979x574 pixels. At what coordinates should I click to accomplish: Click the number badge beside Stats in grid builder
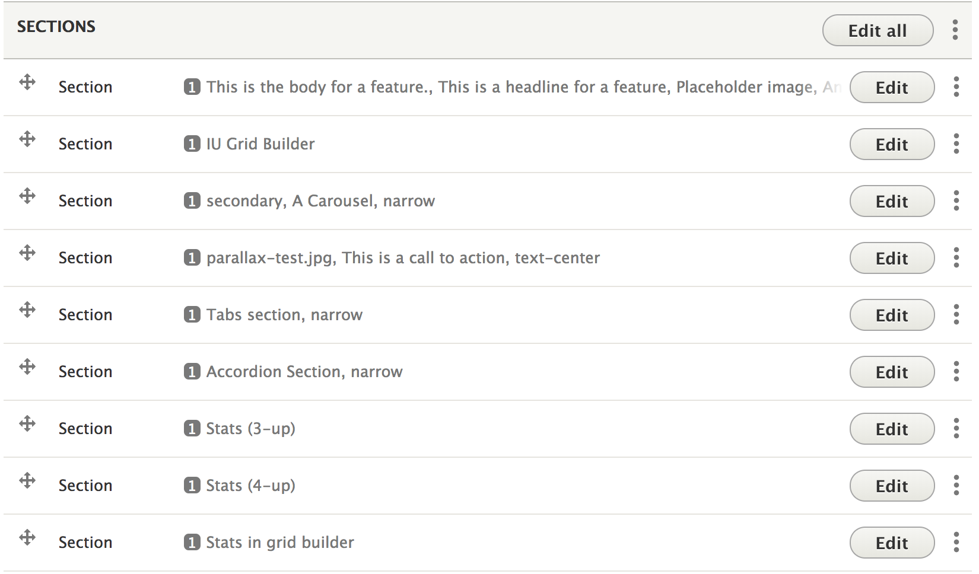coord(192,543)
